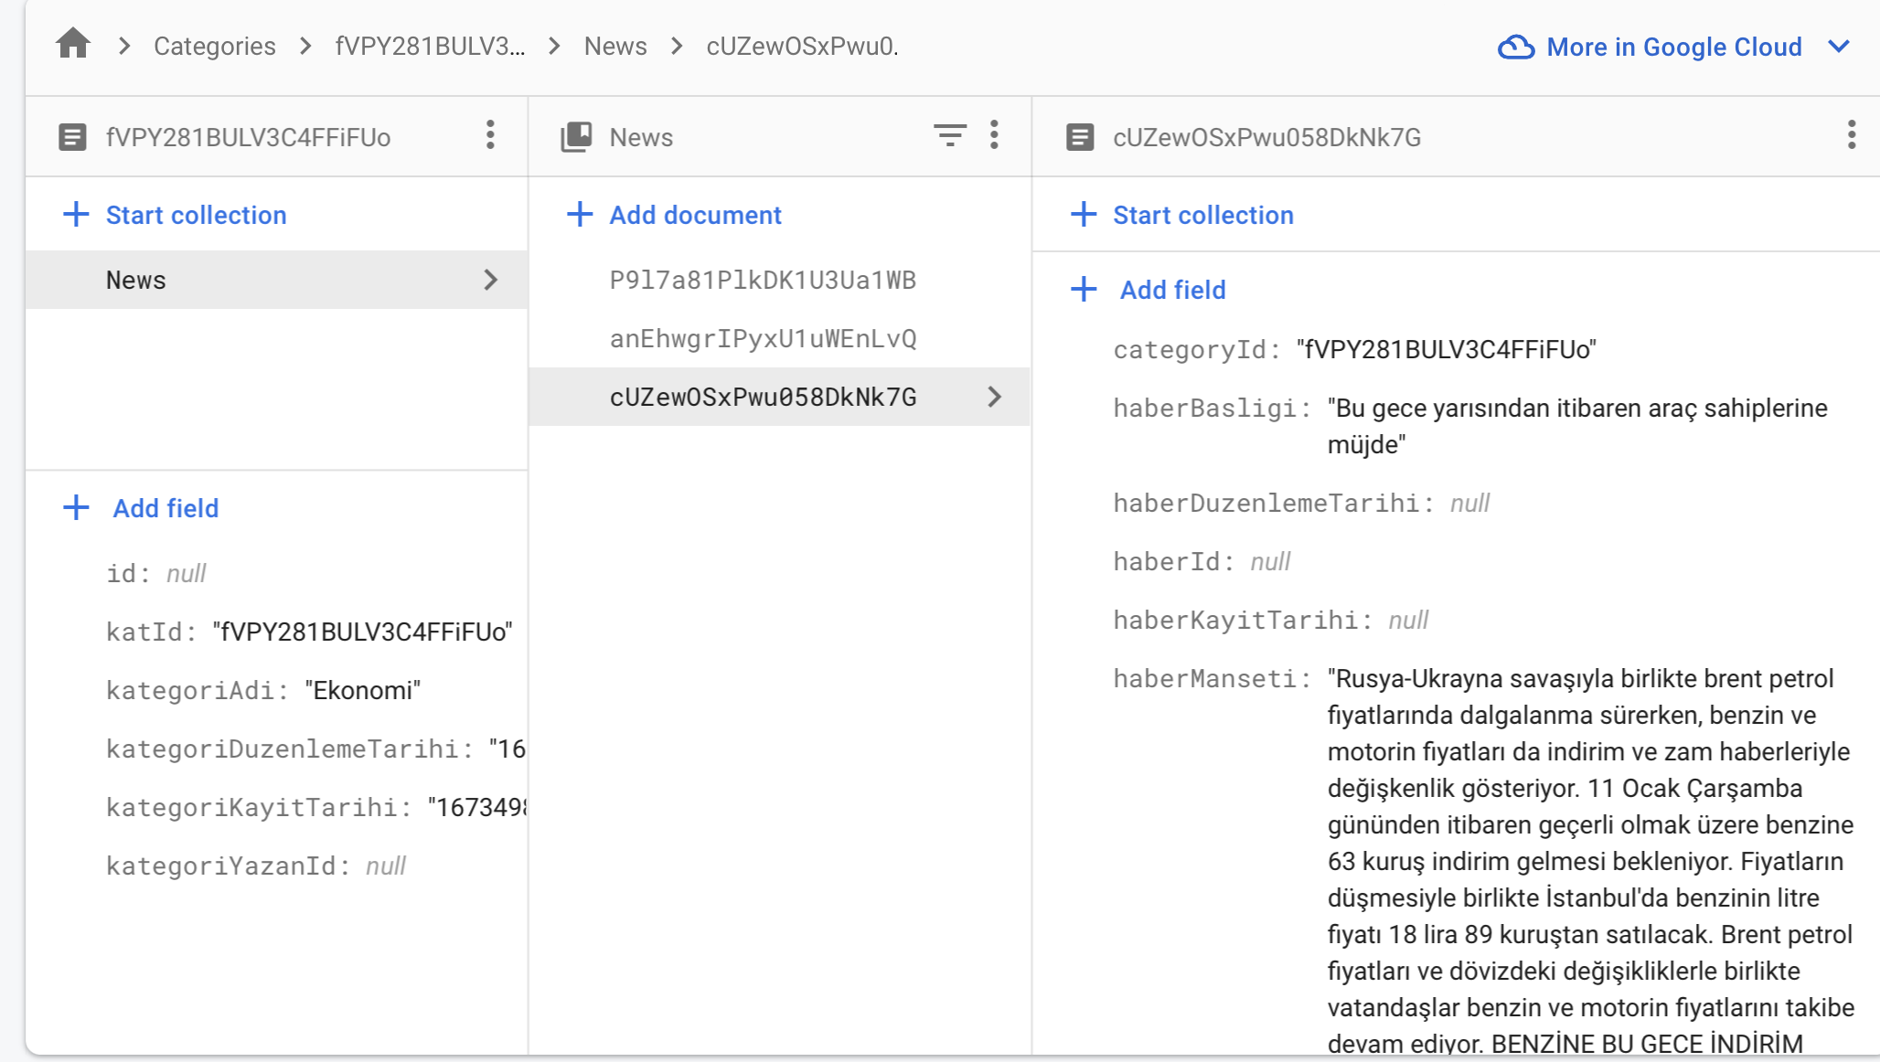This screenshot has width=1880, height=1062.
Task: Click the cloud icon near More in Google Cloud
Action: coord(1515,47)
